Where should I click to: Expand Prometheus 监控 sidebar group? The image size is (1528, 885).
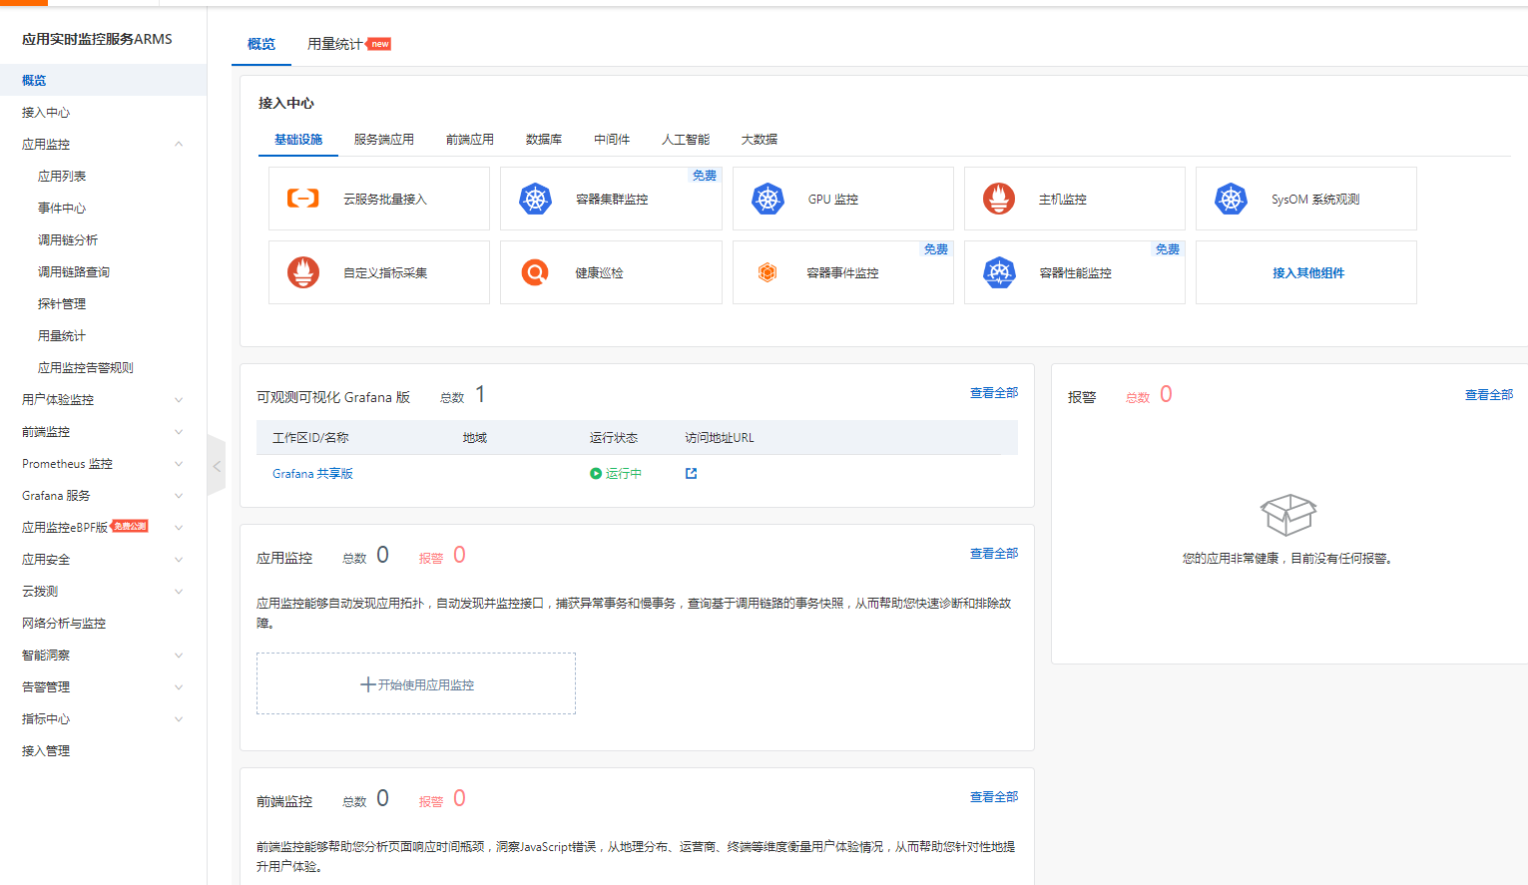179,464
